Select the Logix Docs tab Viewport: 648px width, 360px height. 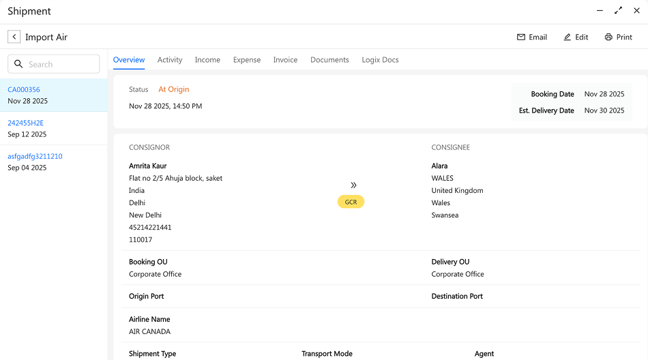(380, 60)
